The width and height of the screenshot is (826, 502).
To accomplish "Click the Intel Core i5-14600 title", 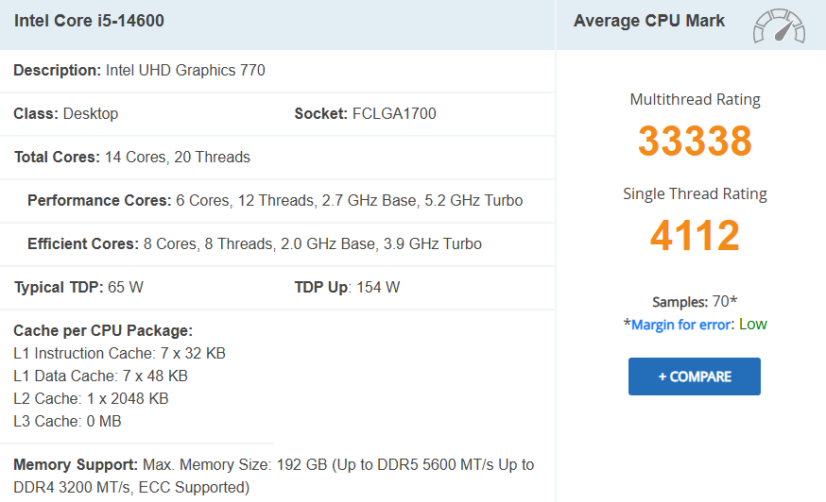I will [x=89, y=21].
